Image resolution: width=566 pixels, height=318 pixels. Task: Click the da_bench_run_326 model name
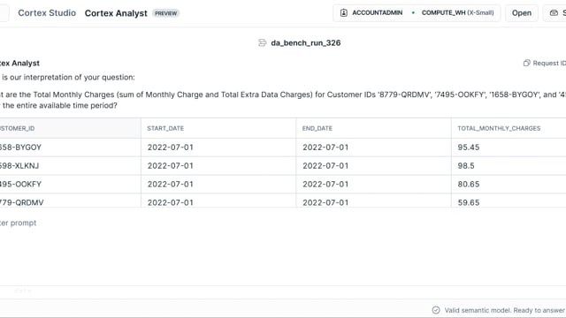point(306,43)
